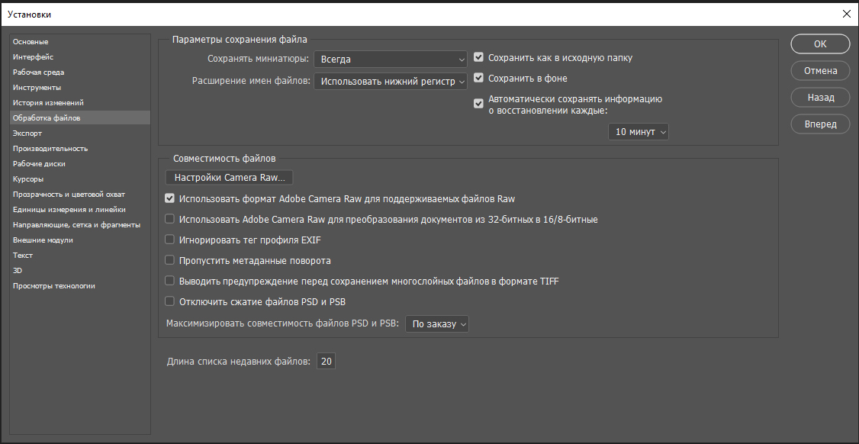859x444 pixels.
Task: Toggle Сохранить как в исходную папку
Action: click(478, 57)
